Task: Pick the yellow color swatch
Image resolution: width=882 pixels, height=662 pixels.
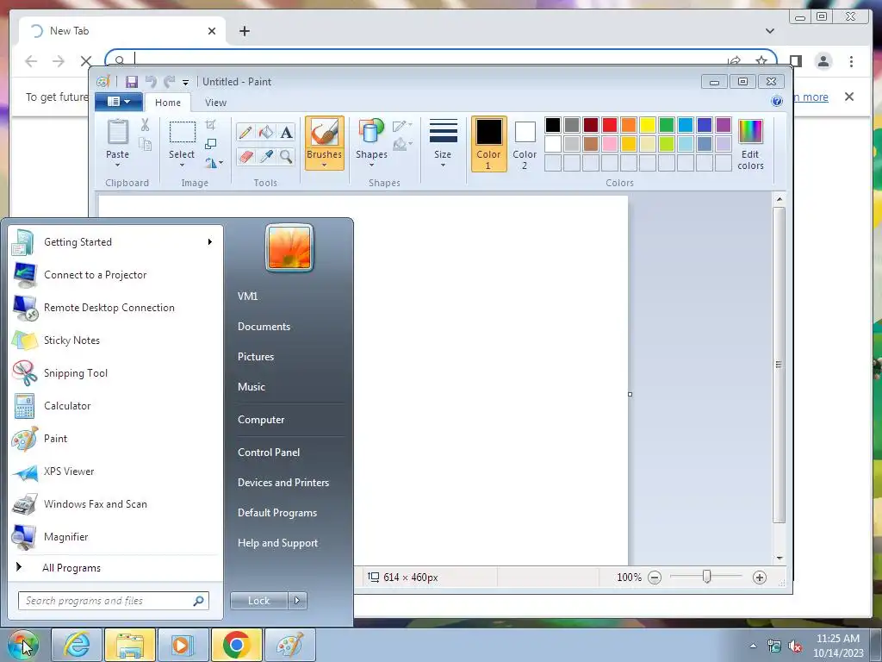Action: tap(648, 125)
